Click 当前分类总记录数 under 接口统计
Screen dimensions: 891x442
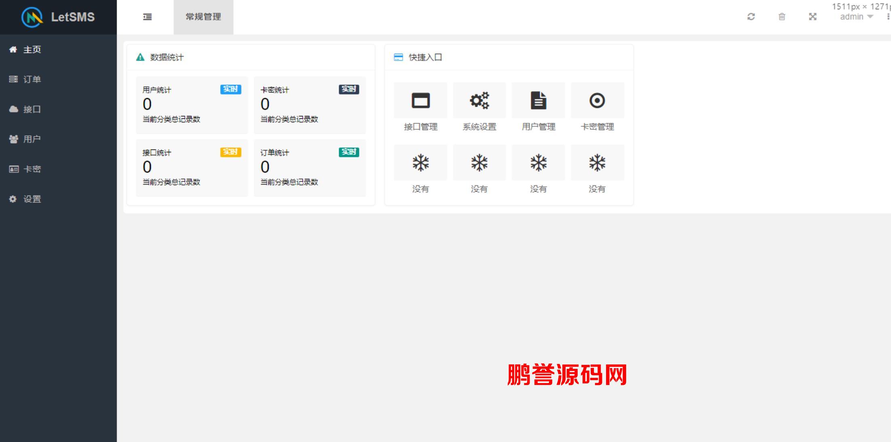(x=171, y=182)
